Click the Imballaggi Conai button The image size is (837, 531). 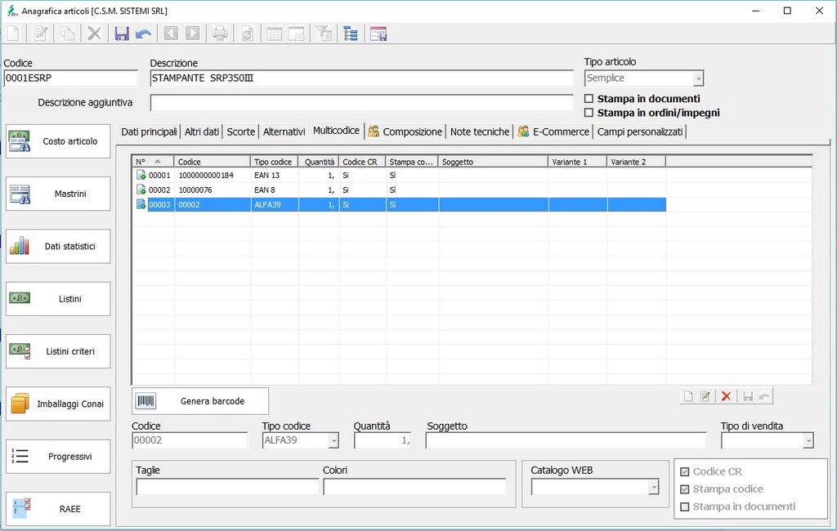(x=58, y=404)
